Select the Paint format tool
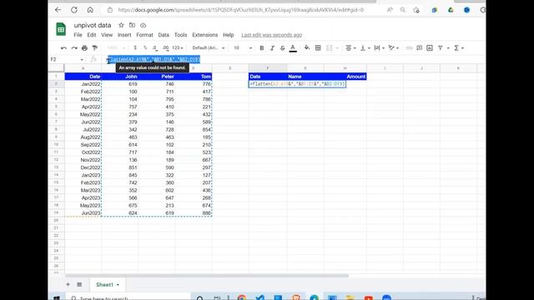The height and width of the screenshot is (300, 534). click(x=94, y=48)
